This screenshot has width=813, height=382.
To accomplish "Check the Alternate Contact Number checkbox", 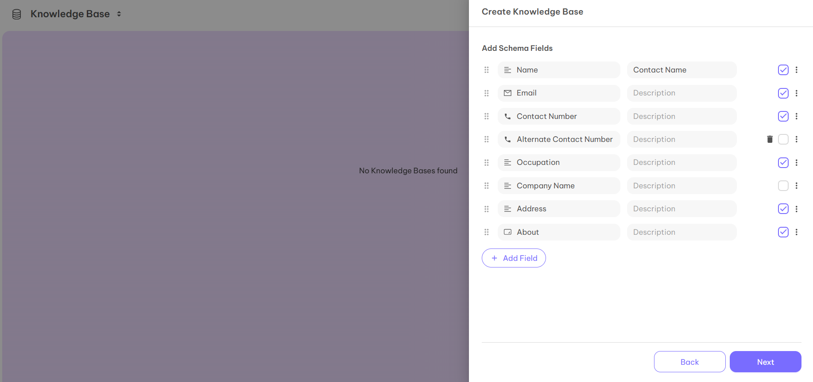I will [x=783, y=139].
